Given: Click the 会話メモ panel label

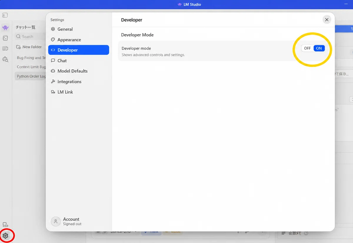Looking at the screenshot, I should [295, 233].
